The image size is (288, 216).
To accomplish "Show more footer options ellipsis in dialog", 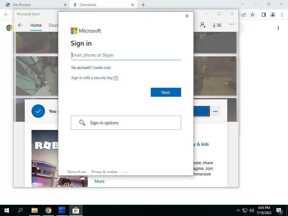I will pos(125,172).
